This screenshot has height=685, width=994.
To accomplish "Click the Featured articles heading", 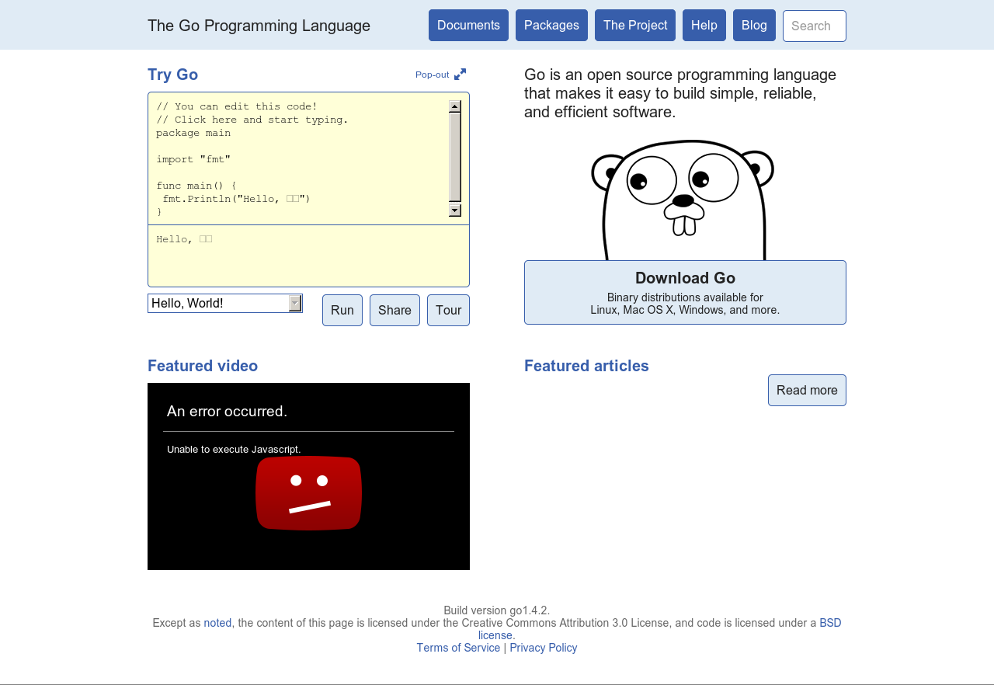I will coord(586,366).
